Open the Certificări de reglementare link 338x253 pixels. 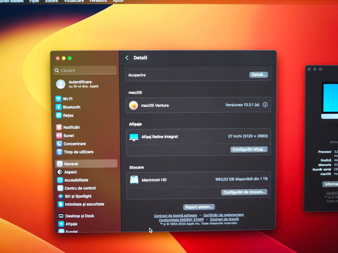(224, 215)
